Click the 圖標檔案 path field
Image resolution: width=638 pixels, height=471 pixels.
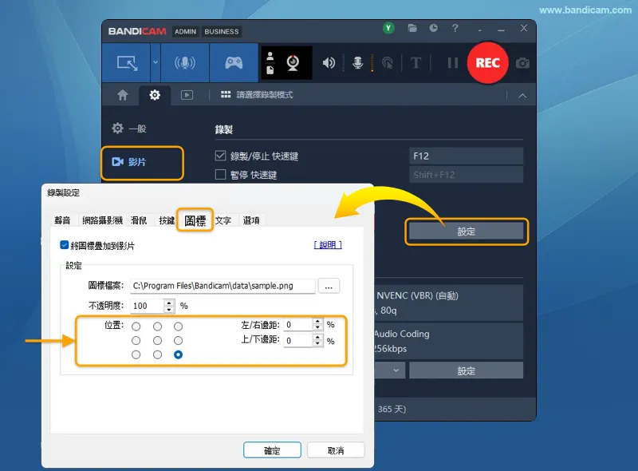tap(223, 286)
